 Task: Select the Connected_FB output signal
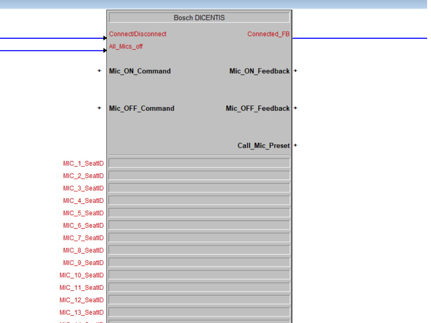pyautogui.click(x=268, y=34)
